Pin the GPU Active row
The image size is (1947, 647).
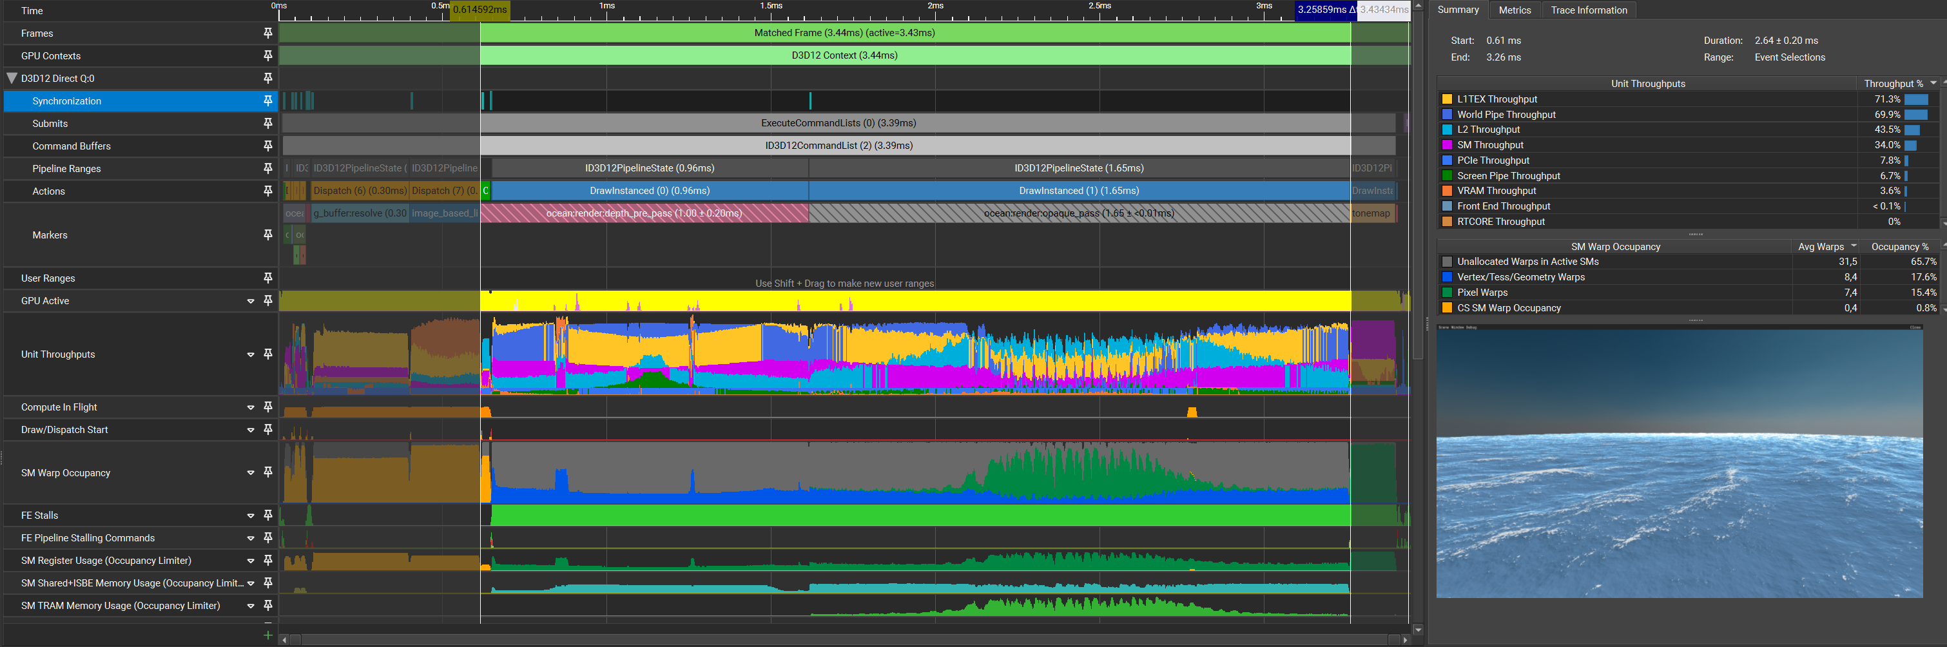point(267,301)
